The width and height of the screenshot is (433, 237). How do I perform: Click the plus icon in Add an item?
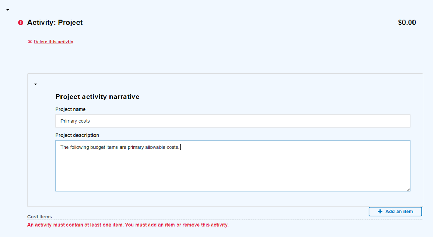380,211
